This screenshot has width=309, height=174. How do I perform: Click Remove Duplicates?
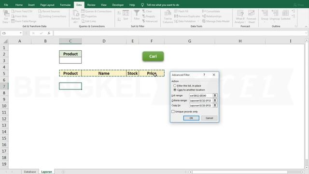pos(187,16)
